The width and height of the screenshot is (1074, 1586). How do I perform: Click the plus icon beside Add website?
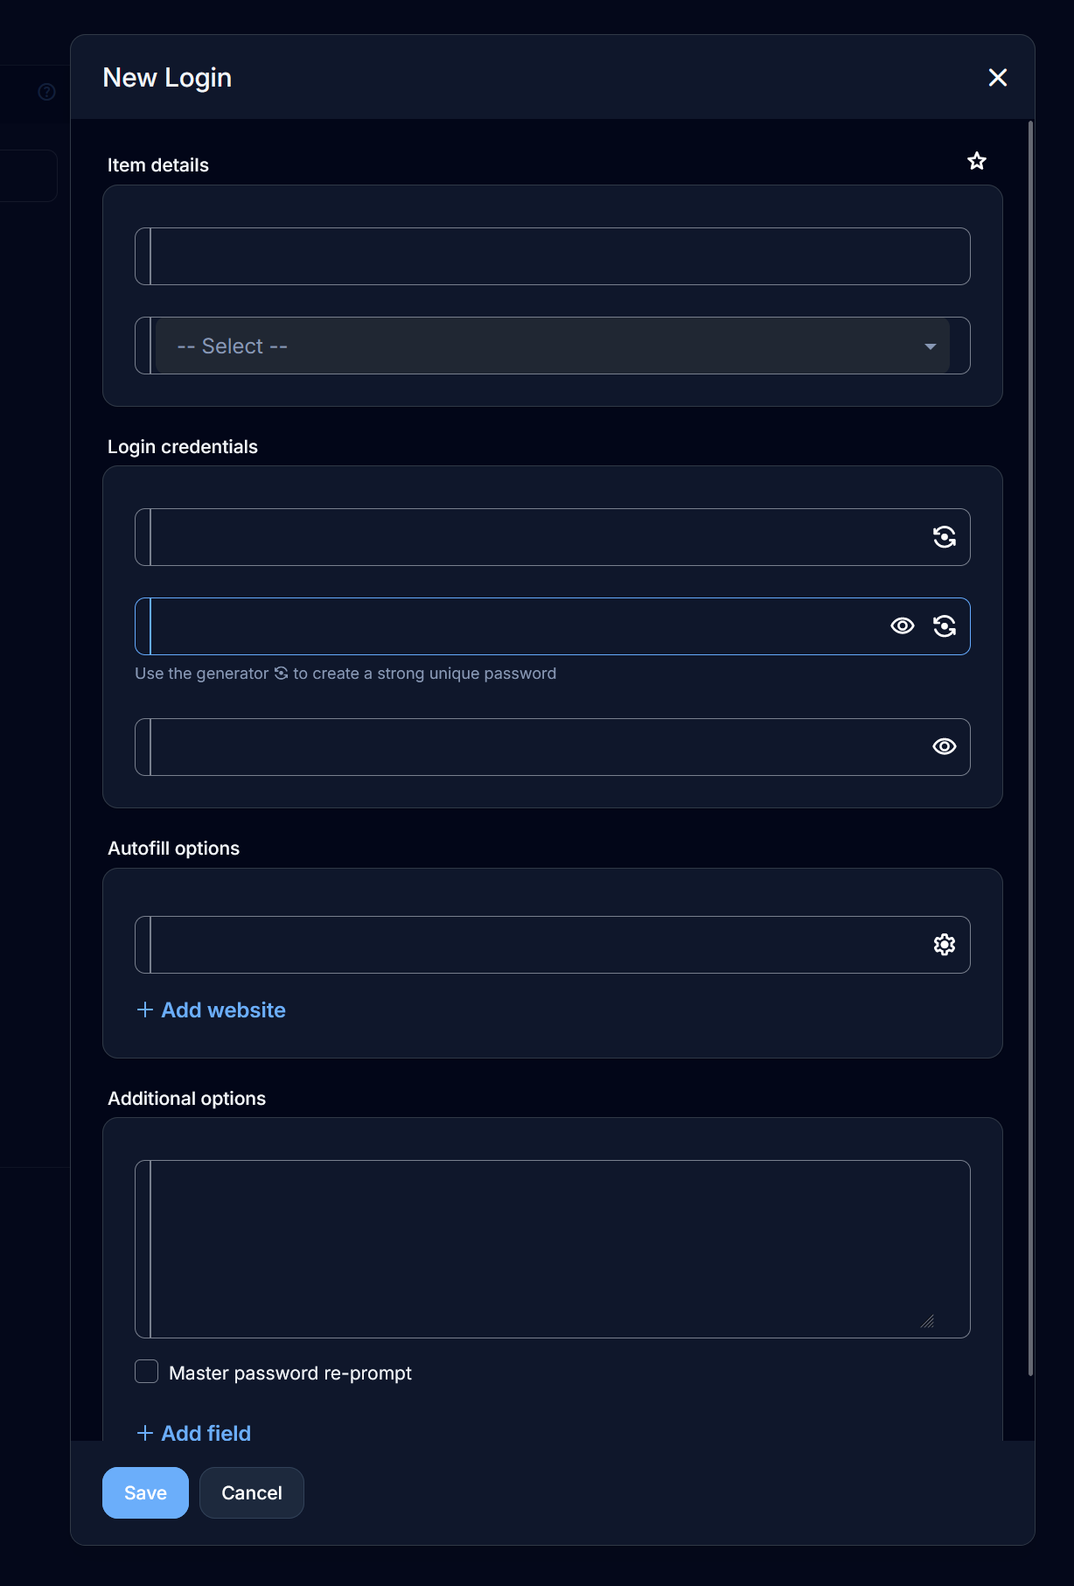tap(145, 1010)
